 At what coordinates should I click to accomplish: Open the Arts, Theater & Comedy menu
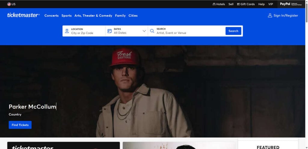(x=93, y=16)
